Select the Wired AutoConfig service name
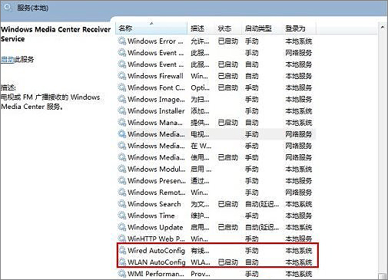Viewport: 388px width, 280px height. click(x=156, y=250)
